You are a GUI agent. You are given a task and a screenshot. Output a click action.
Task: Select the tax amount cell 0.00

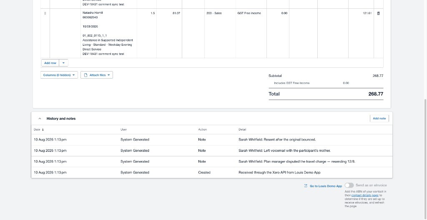coord(278,33)
